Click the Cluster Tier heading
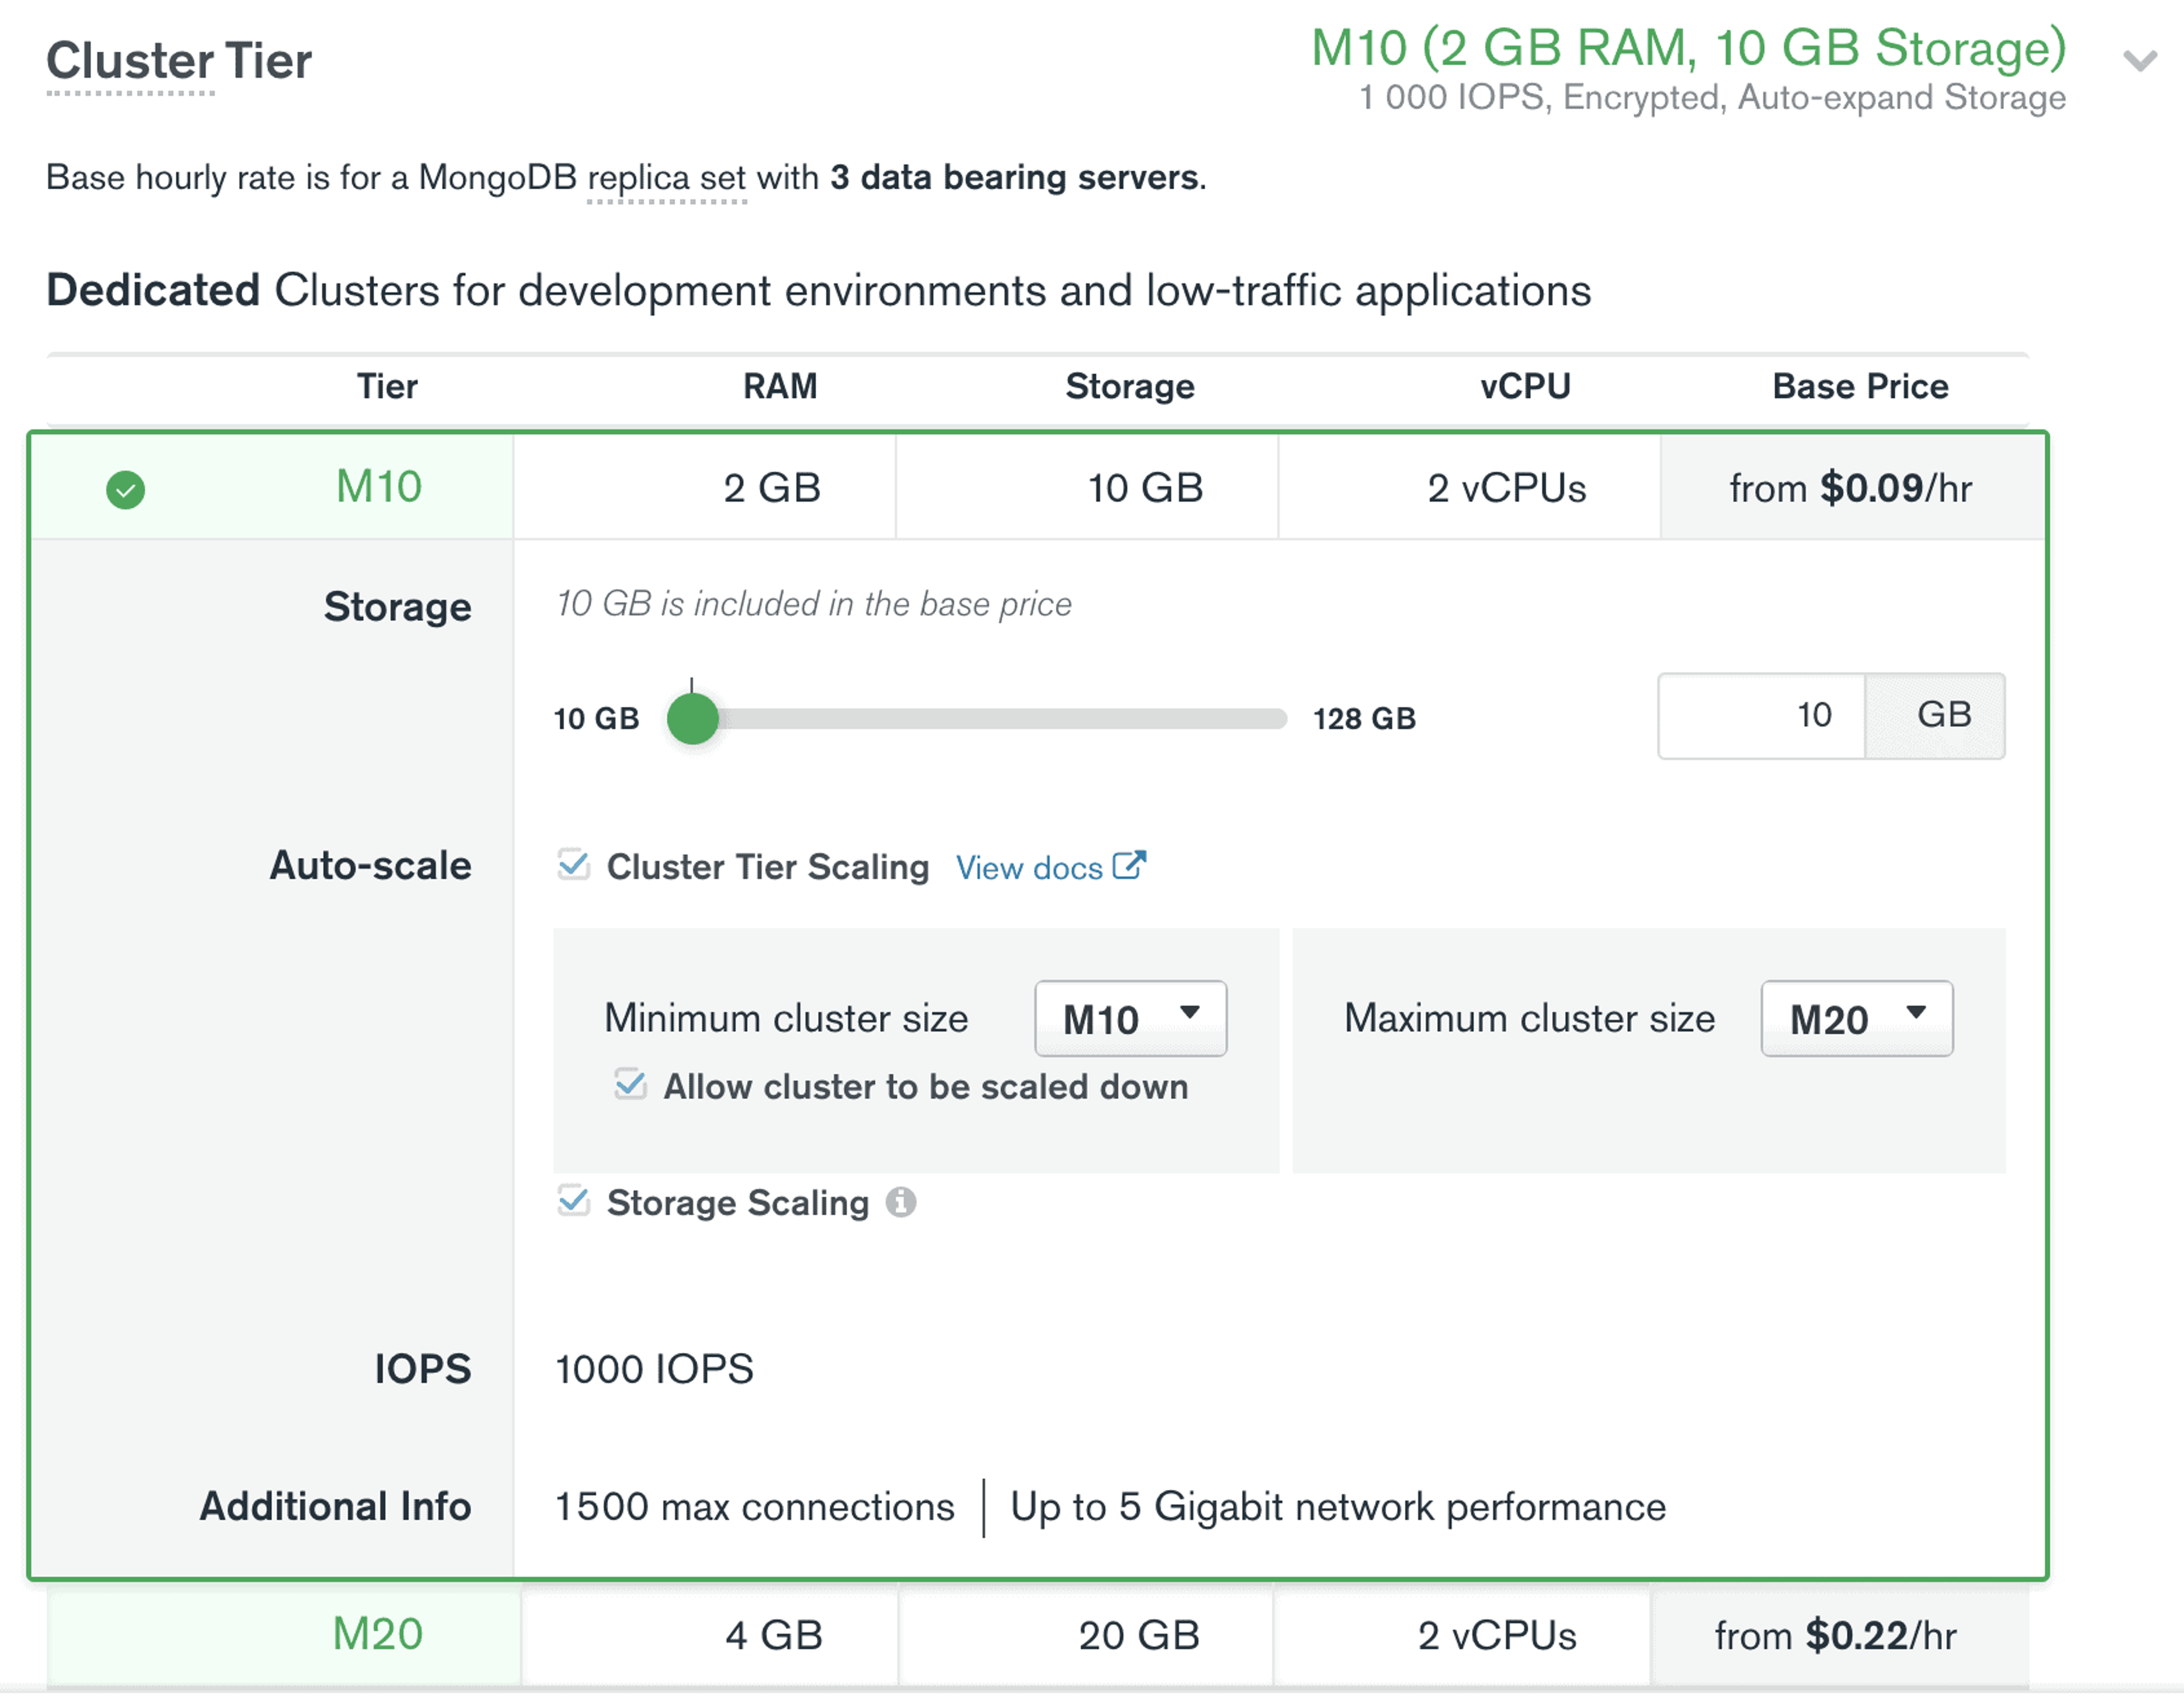The height and width of the screenshot is (1698, 2184). [179, 61]
